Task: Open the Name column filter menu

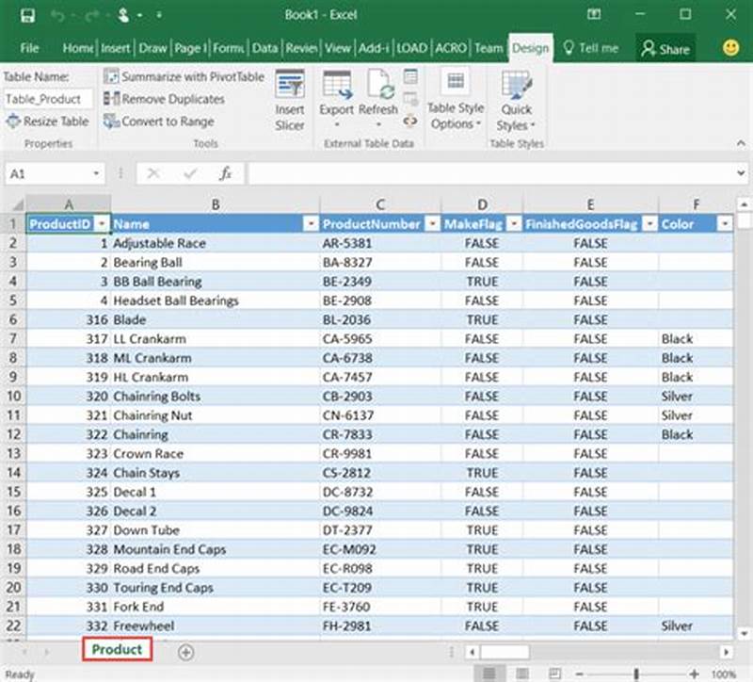Action: point(311,224)
